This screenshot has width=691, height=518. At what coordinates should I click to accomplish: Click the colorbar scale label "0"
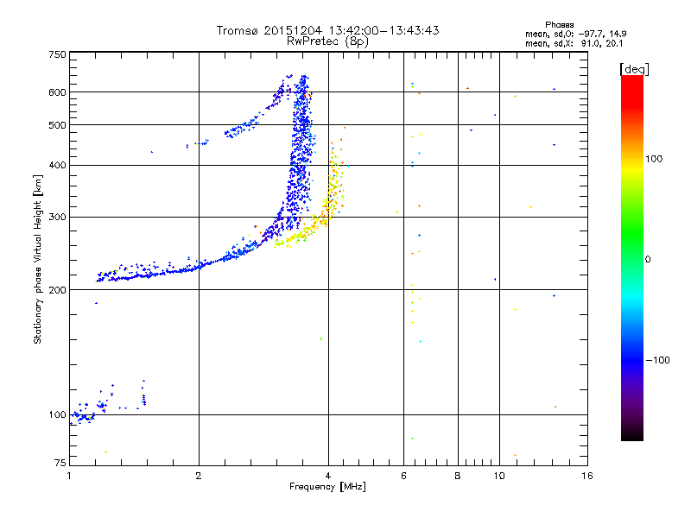click(648, 260)
